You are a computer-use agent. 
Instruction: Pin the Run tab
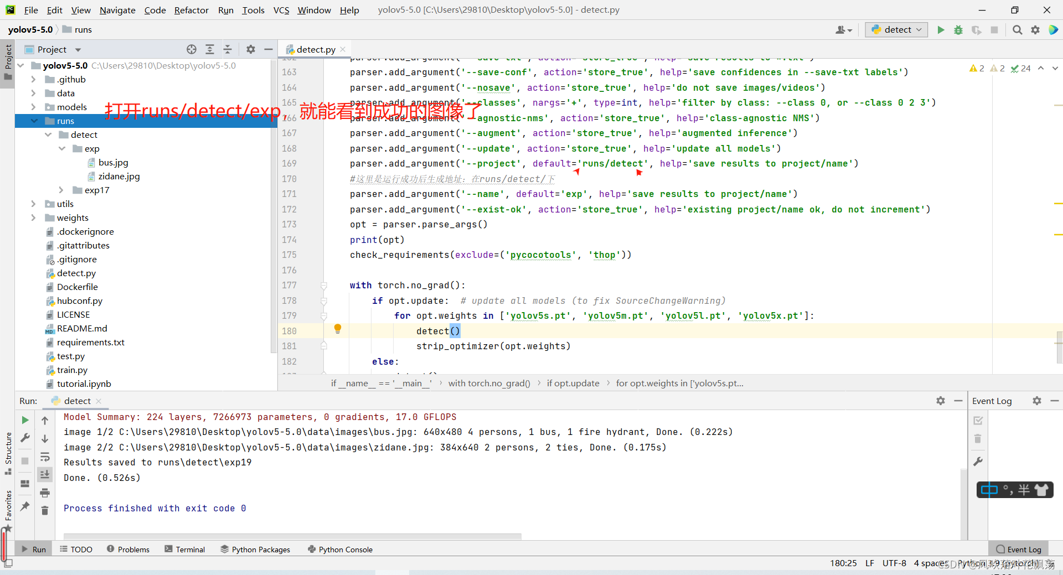[x=25, y=506]
